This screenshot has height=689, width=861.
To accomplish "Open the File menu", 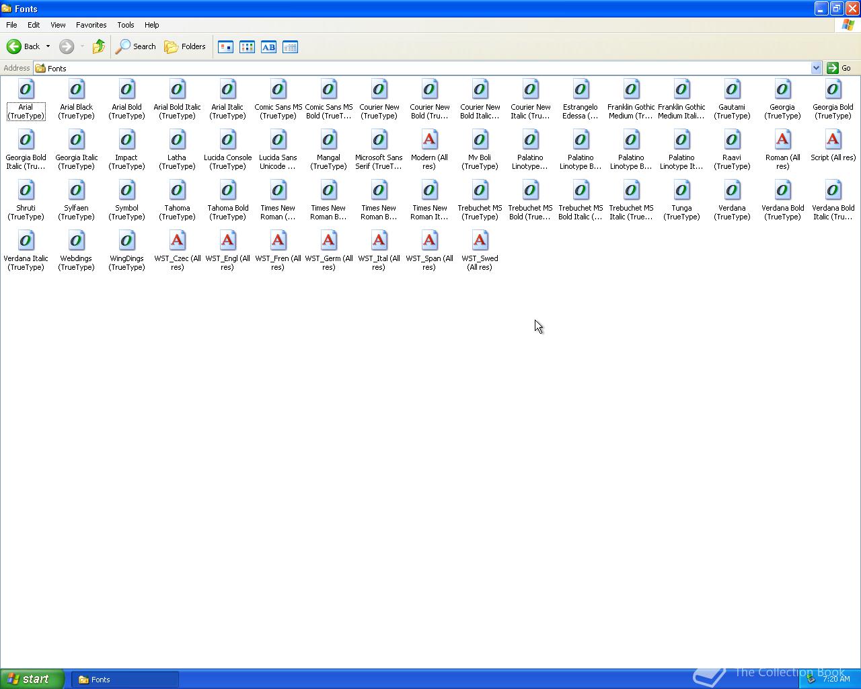I will (11, 25).
